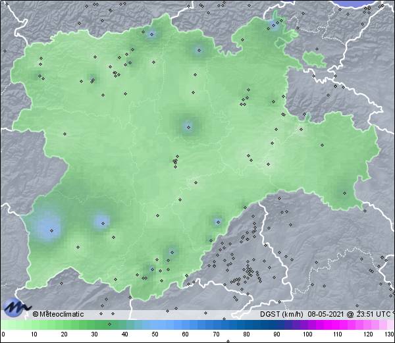The image size is (395, 343).
Task: Click the scale value 100
Action: coord(307,334)
